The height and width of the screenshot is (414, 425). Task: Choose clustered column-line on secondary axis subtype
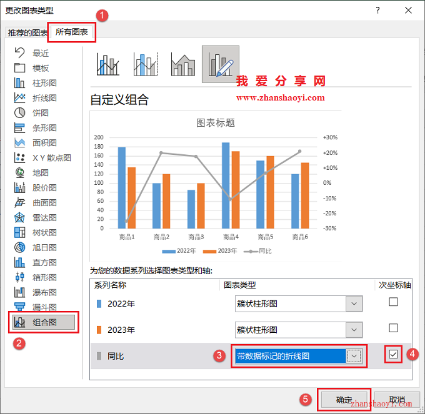pyautogui.click(x=146, y=64)
